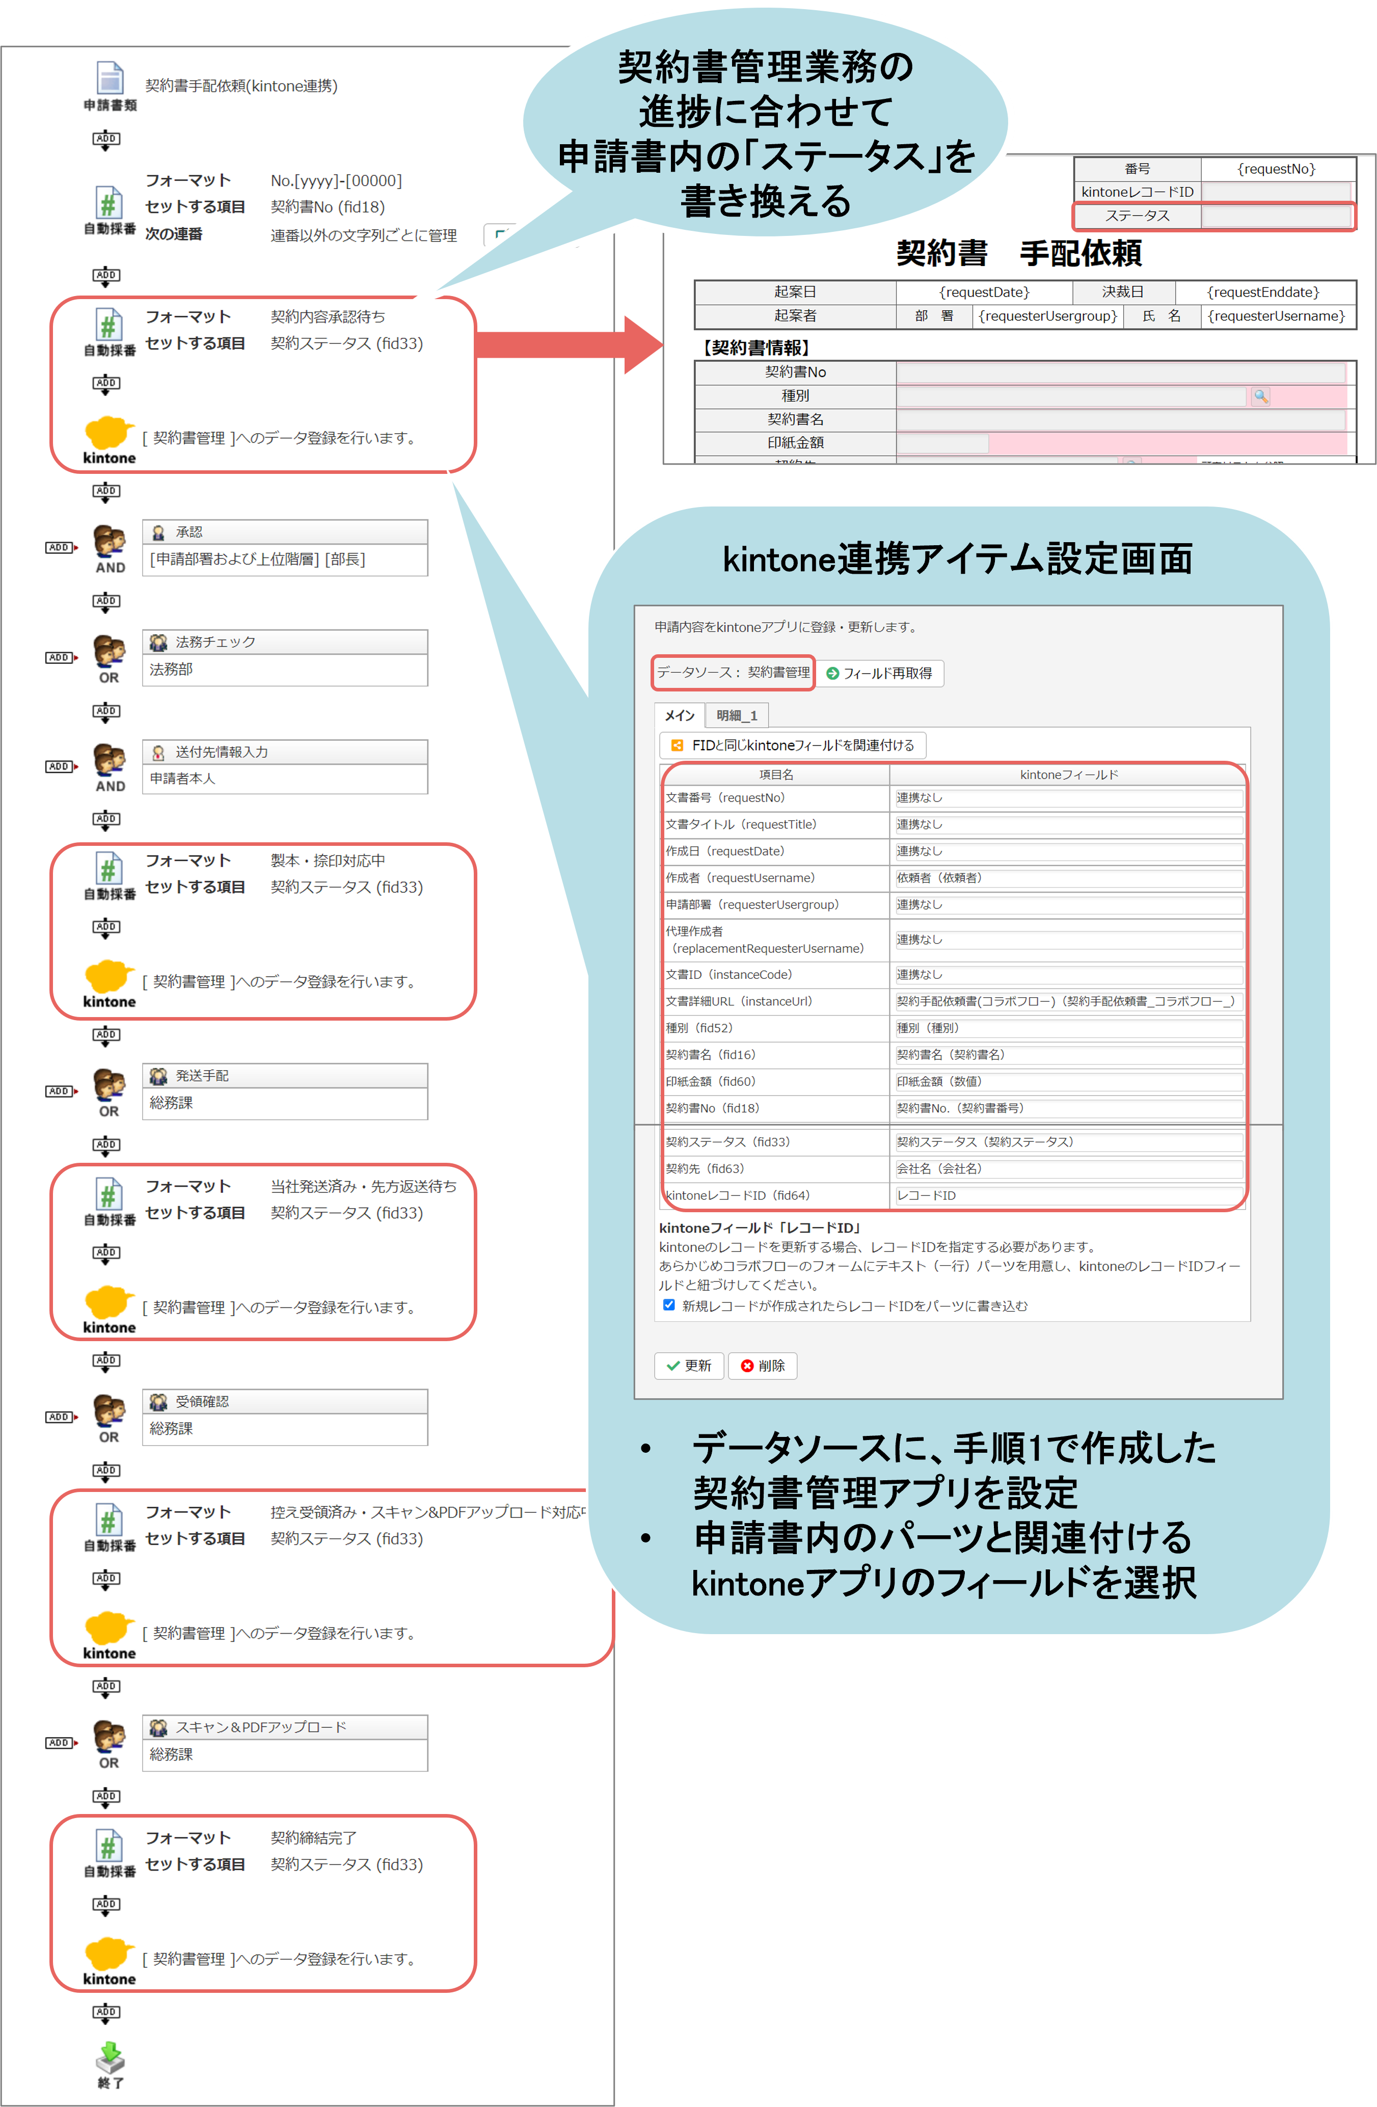
Task: Open kintone field dropdown for kintoneレコードID (fid64)
Action: pos(1068,1195)
